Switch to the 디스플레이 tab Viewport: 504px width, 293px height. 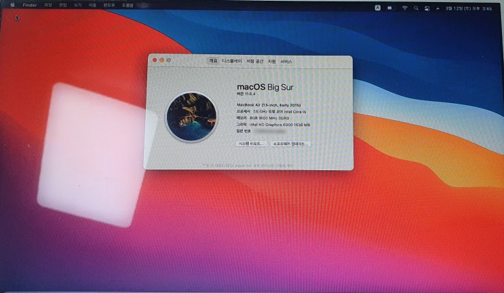[x=232, y=61]
